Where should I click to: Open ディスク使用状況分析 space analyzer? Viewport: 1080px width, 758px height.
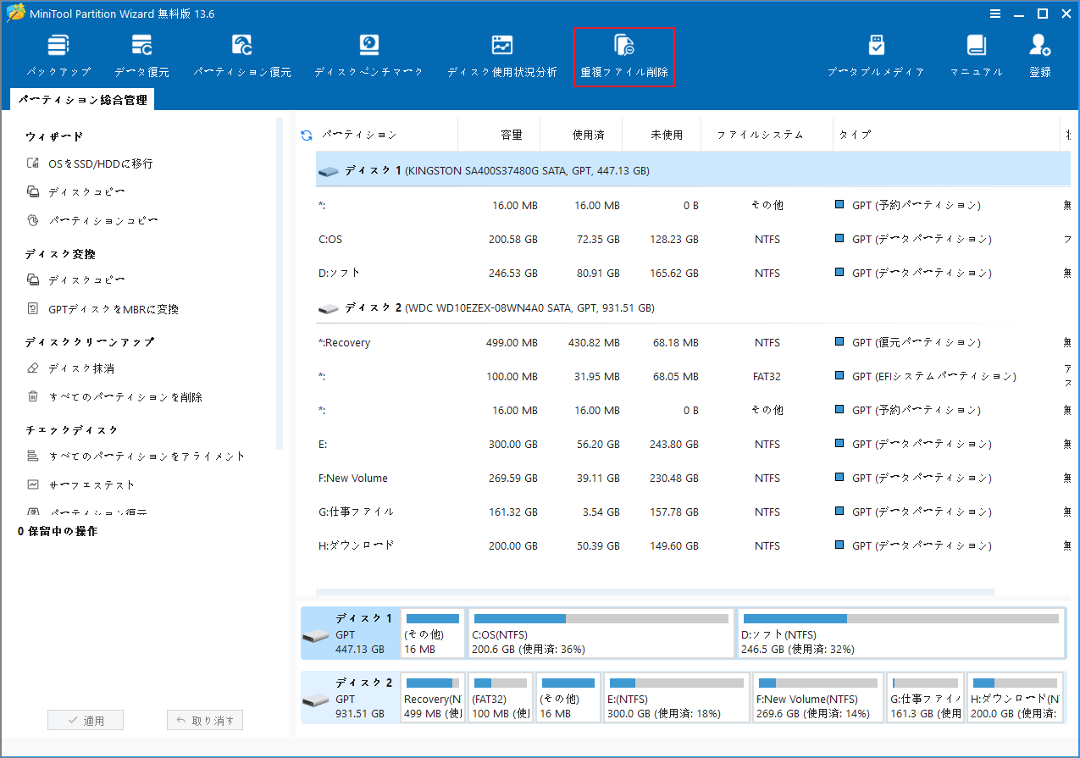click(501, 53)
